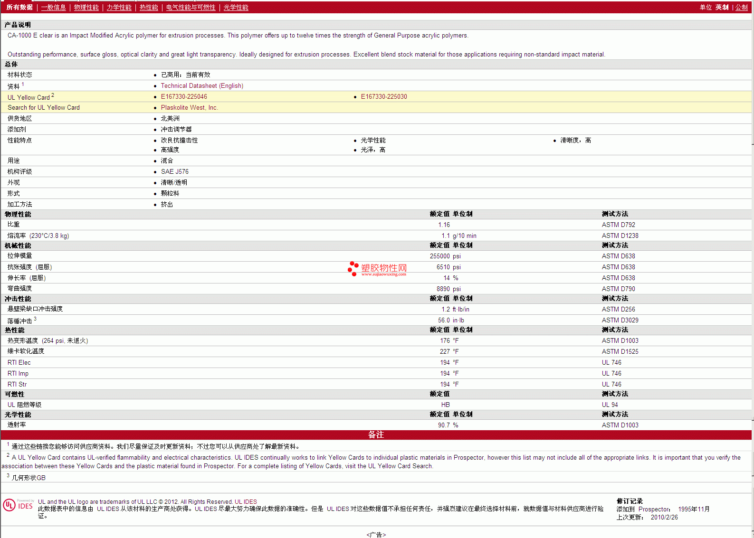Select deflection temperature value 176

tap(445, 340)
